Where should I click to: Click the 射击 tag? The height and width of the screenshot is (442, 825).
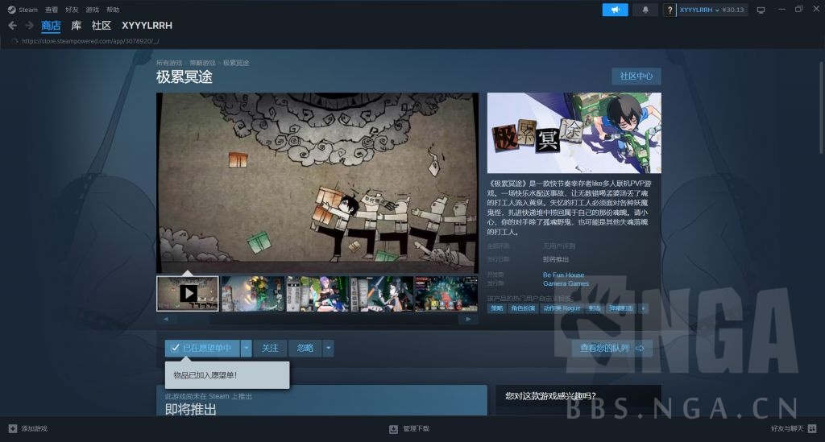(x=595, y=308)
